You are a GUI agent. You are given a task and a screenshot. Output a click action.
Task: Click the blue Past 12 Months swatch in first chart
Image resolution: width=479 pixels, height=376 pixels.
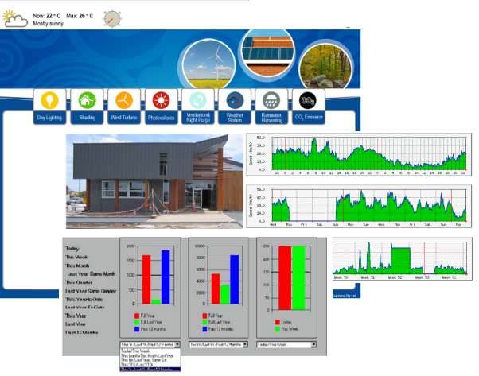point(137,329)
